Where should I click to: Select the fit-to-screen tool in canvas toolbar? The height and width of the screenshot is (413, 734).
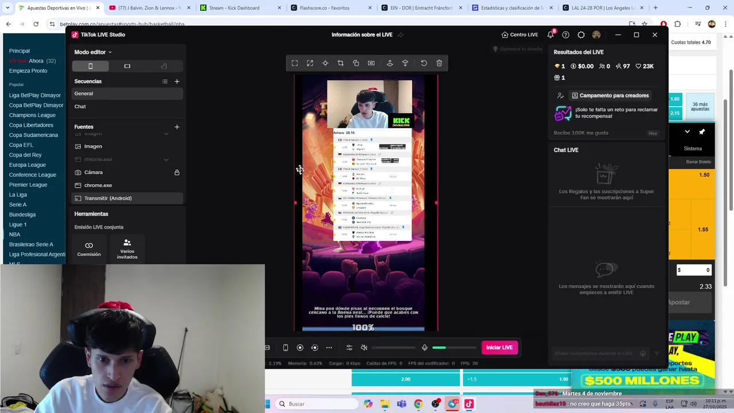point(295,63)
